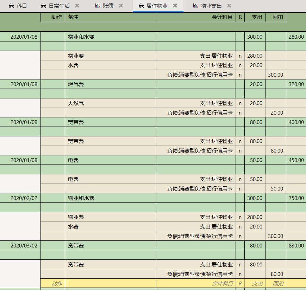Click the chart icon on the 物业支出 tab
Screen dimensions: 306x290
(x=195, y=6)
